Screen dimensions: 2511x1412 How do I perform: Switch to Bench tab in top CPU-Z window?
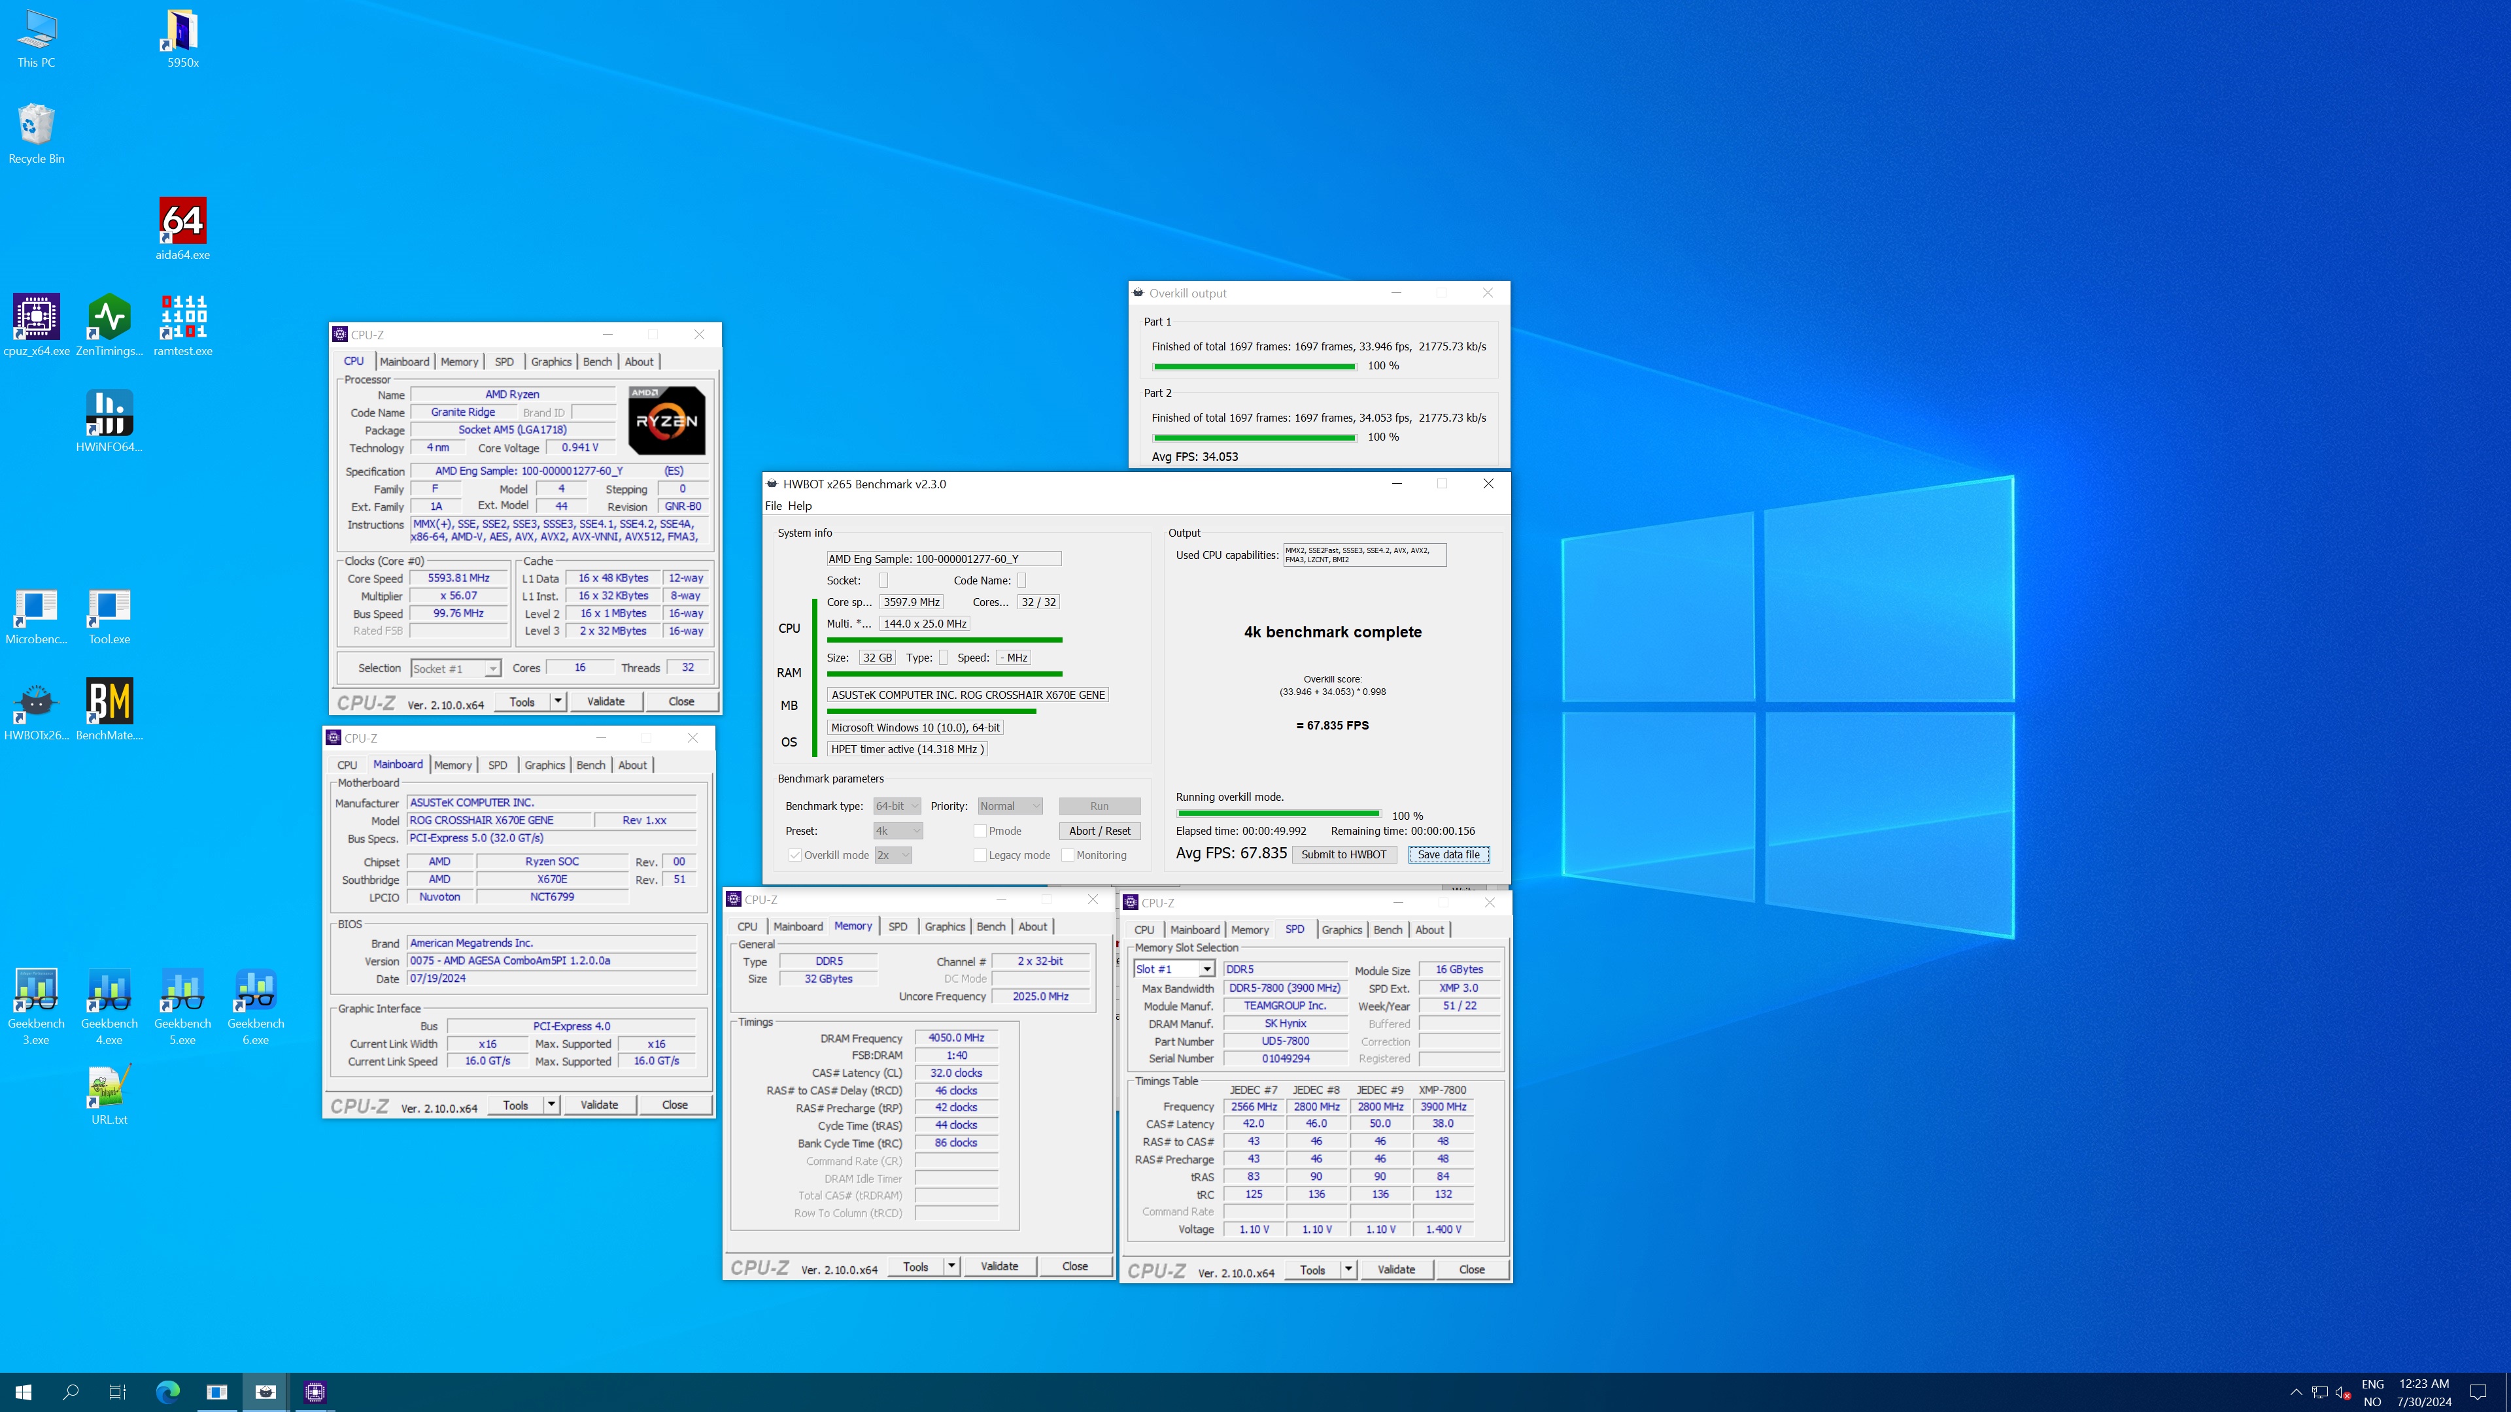(598, 361)
